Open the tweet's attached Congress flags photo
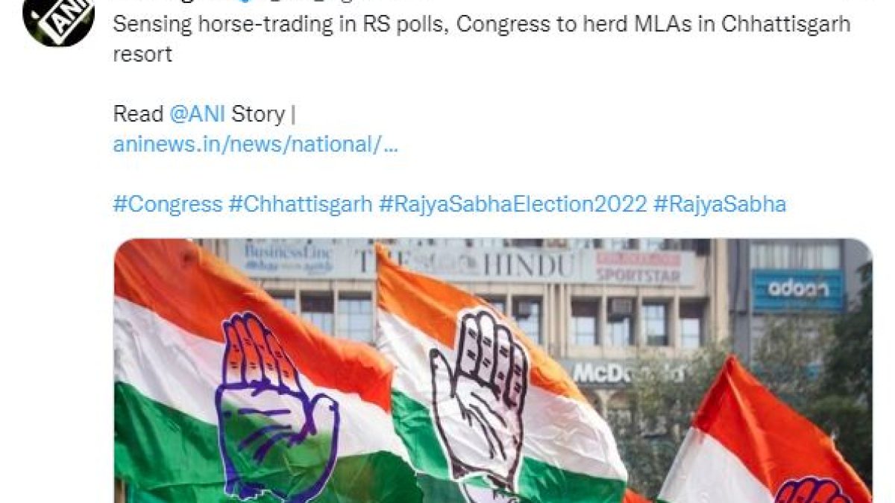895x503 pixels. coord(493,370)
